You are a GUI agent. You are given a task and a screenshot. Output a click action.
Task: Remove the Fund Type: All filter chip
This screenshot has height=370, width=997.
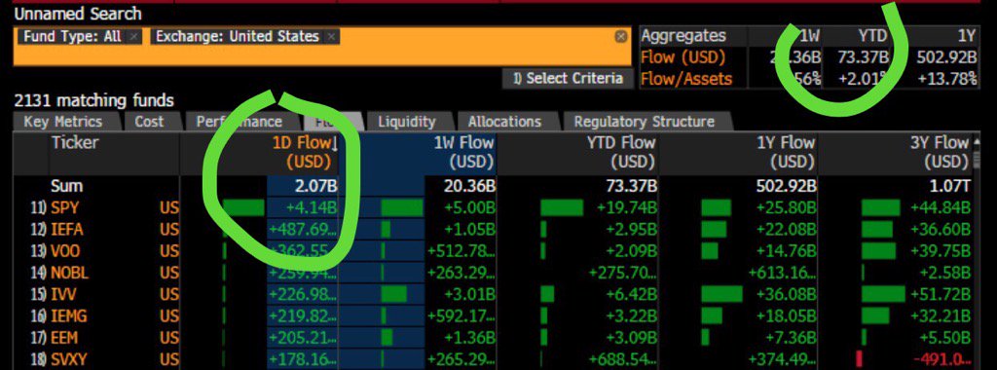pos(132,37)
